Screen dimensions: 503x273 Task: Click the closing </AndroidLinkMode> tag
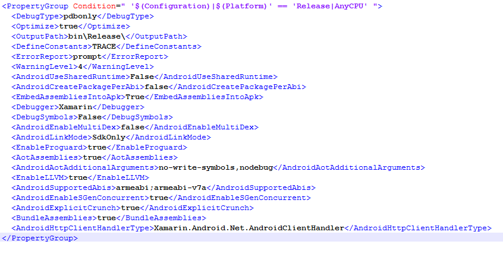[x=168, y=137]
